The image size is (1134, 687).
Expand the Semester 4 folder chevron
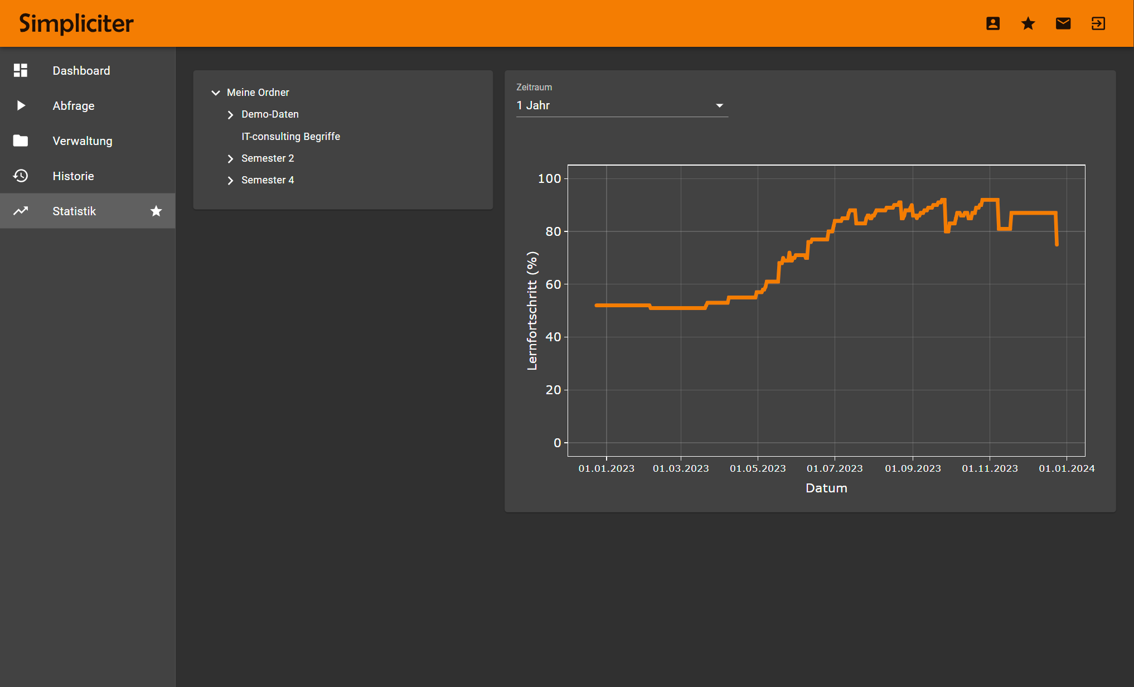[230, 181]
